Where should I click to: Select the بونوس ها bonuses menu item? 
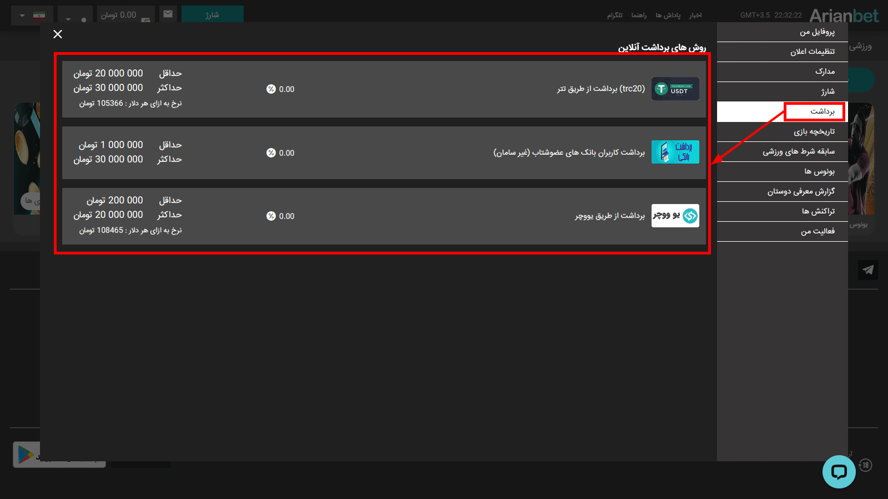click(819, 171)
